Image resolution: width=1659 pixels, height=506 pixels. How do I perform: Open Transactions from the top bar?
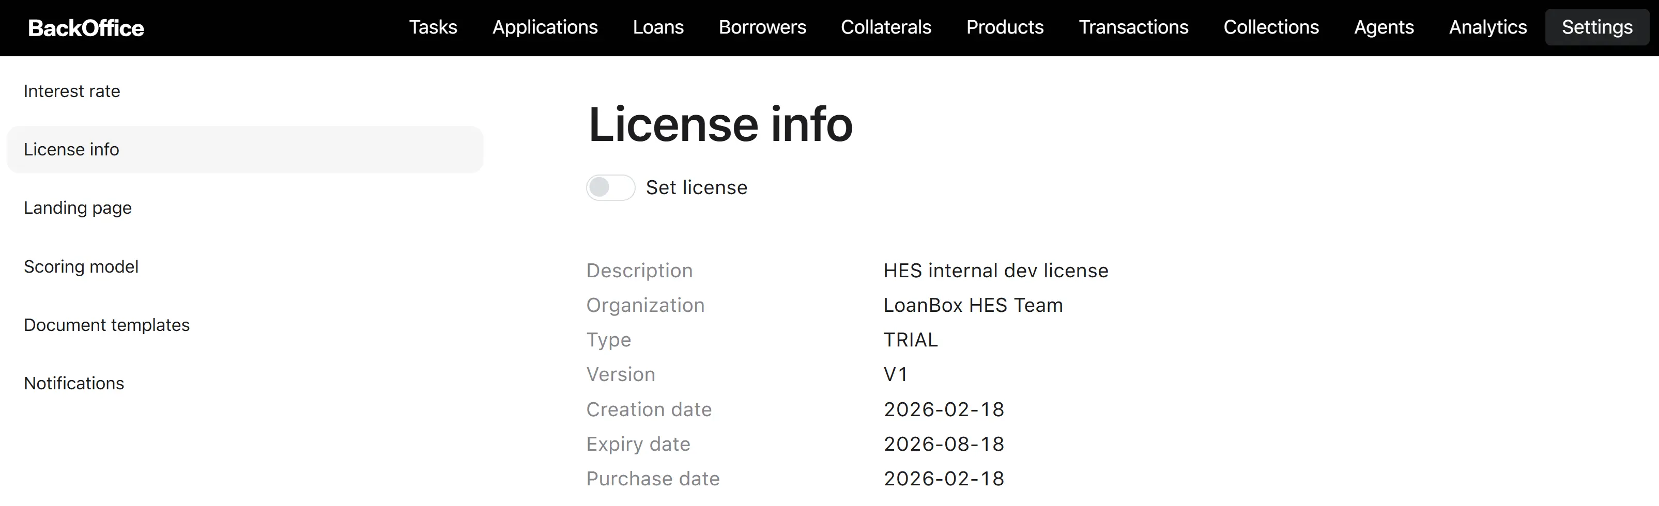pos(1133,27)
